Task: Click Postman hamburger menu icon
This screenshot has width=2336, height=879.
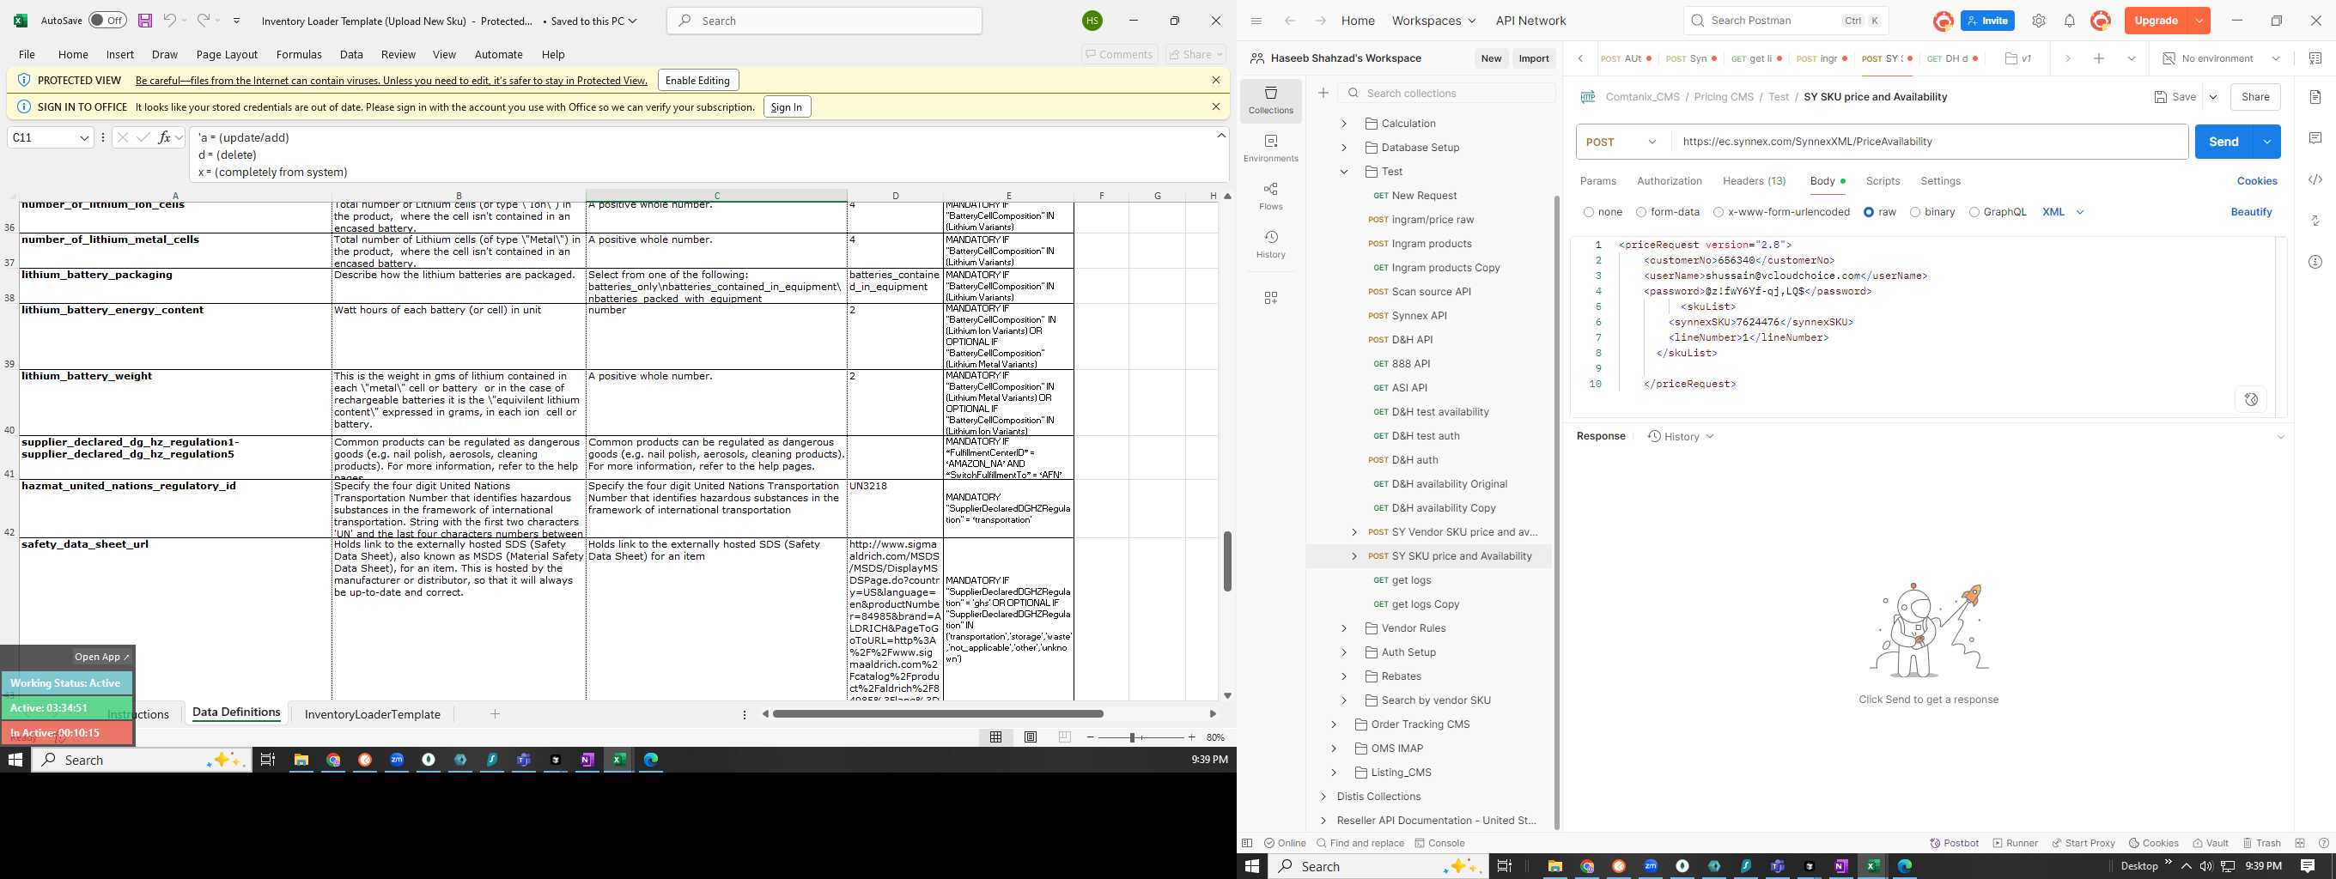Action: 1256,21
